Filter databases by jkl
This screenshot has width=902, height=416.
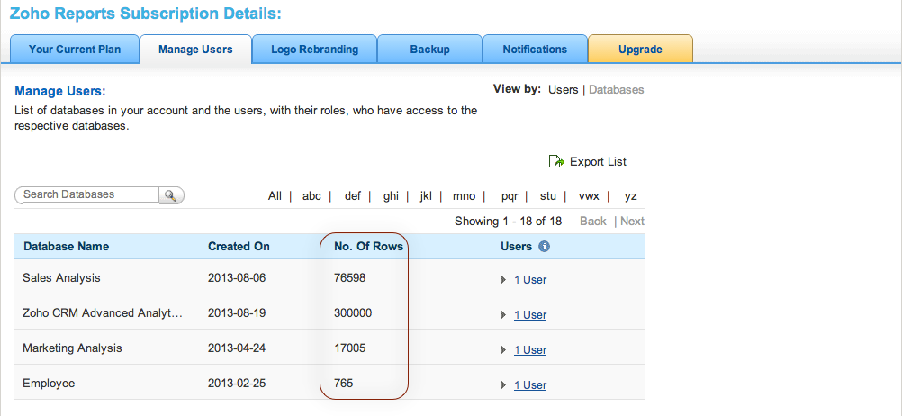(x=426, y=196)
